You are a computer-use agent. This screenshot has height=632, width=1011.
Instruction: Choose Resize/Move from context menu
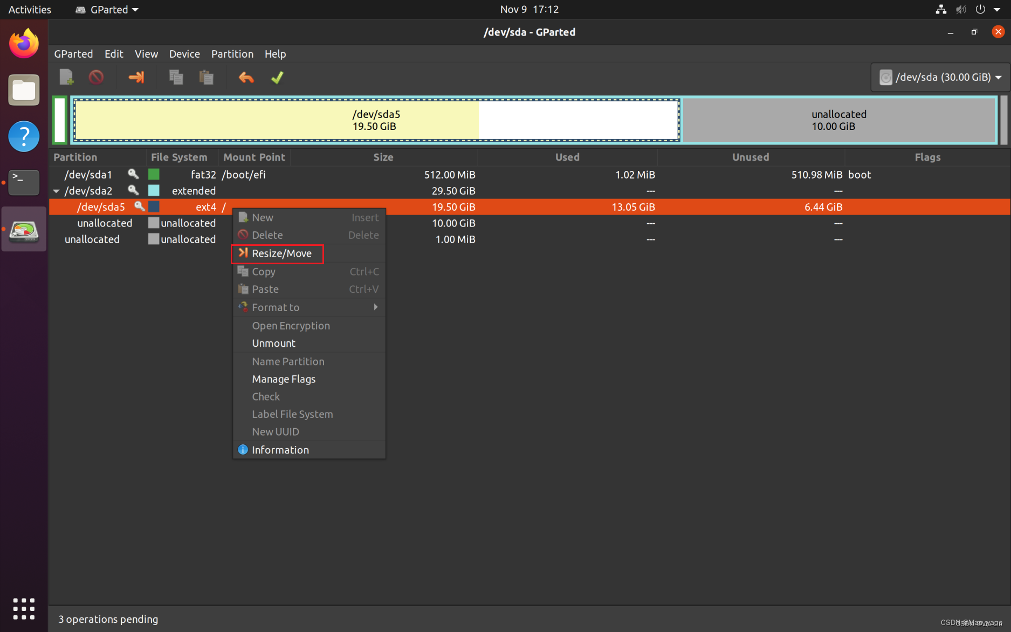(x=309, y=253)
